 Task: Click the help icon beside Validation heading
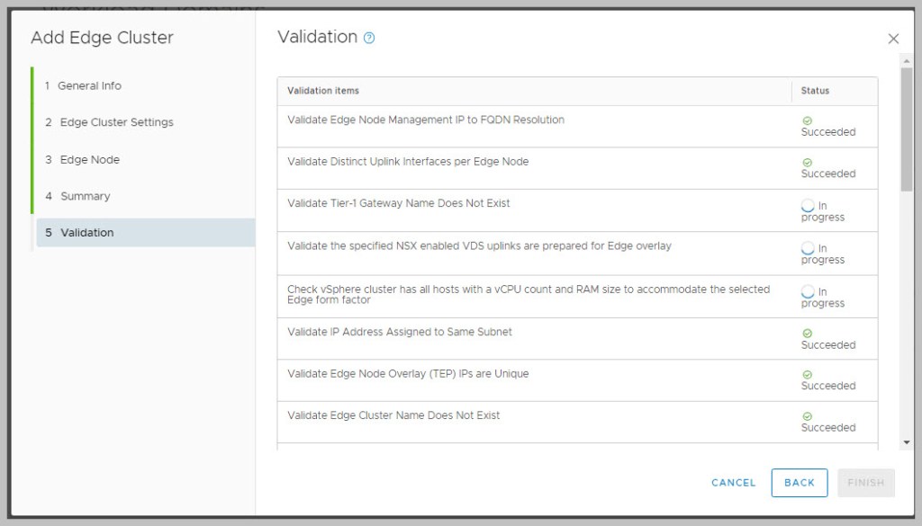point(369,38)
